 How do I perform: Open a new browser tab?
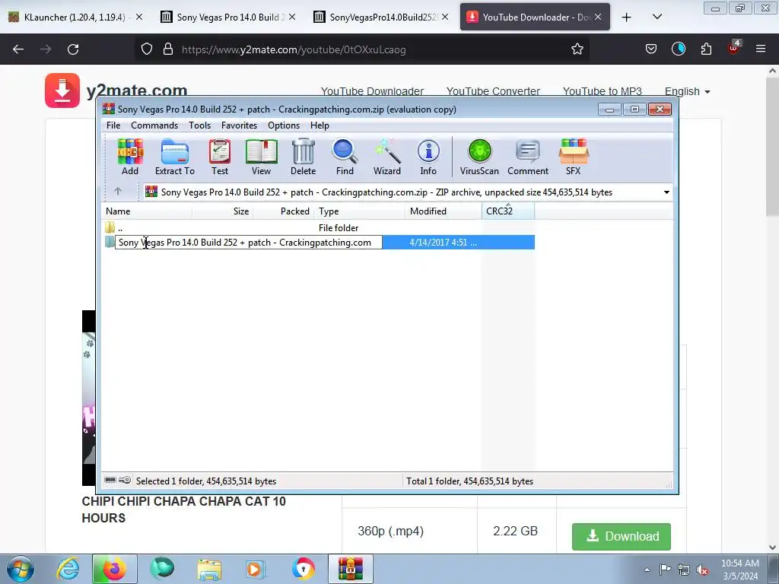click(627, 17)
